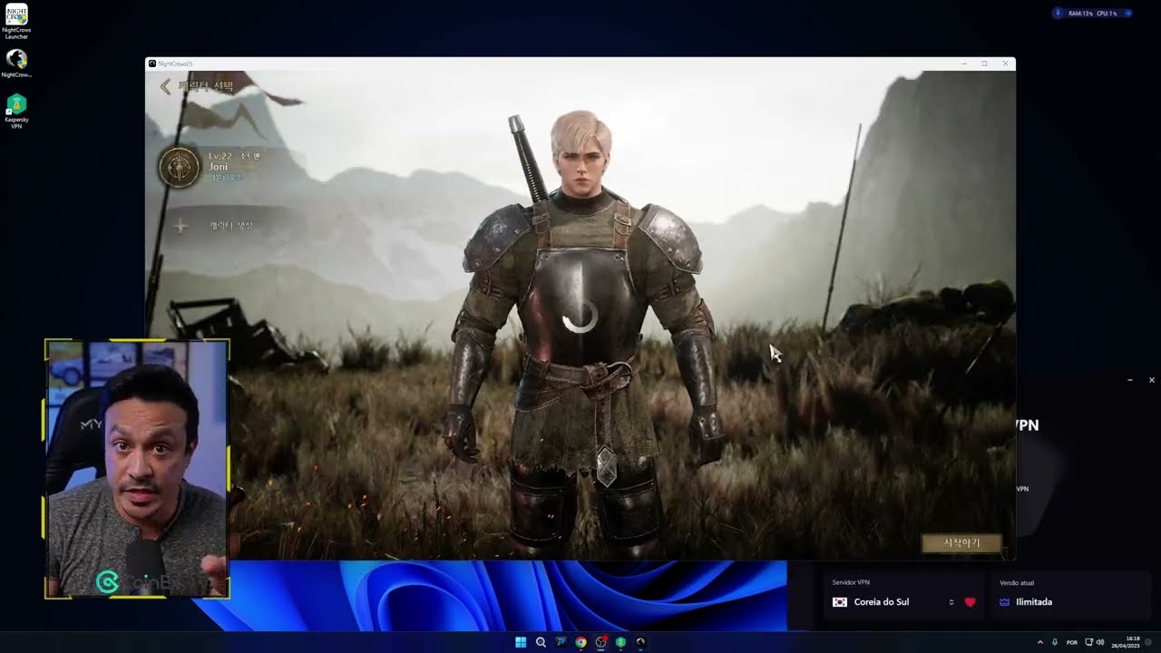
Task: Click the Ilimitada current version label
Action: 1034,602
